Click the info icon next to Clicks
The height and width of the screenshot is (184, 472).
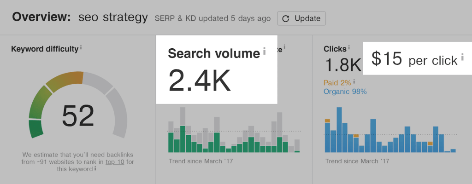coord(349,47)
